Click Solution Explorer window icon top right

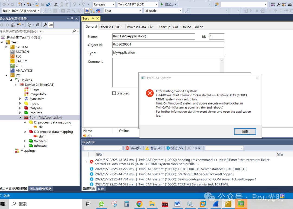pyautogui.click(x=273, y=4)
